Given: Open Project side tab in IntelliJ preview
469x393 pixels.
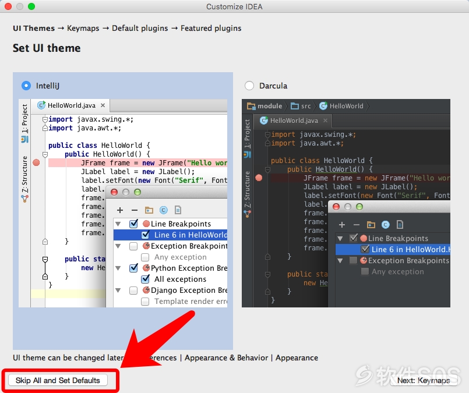Looking at the screenshot, I should (x=24, y=122).
